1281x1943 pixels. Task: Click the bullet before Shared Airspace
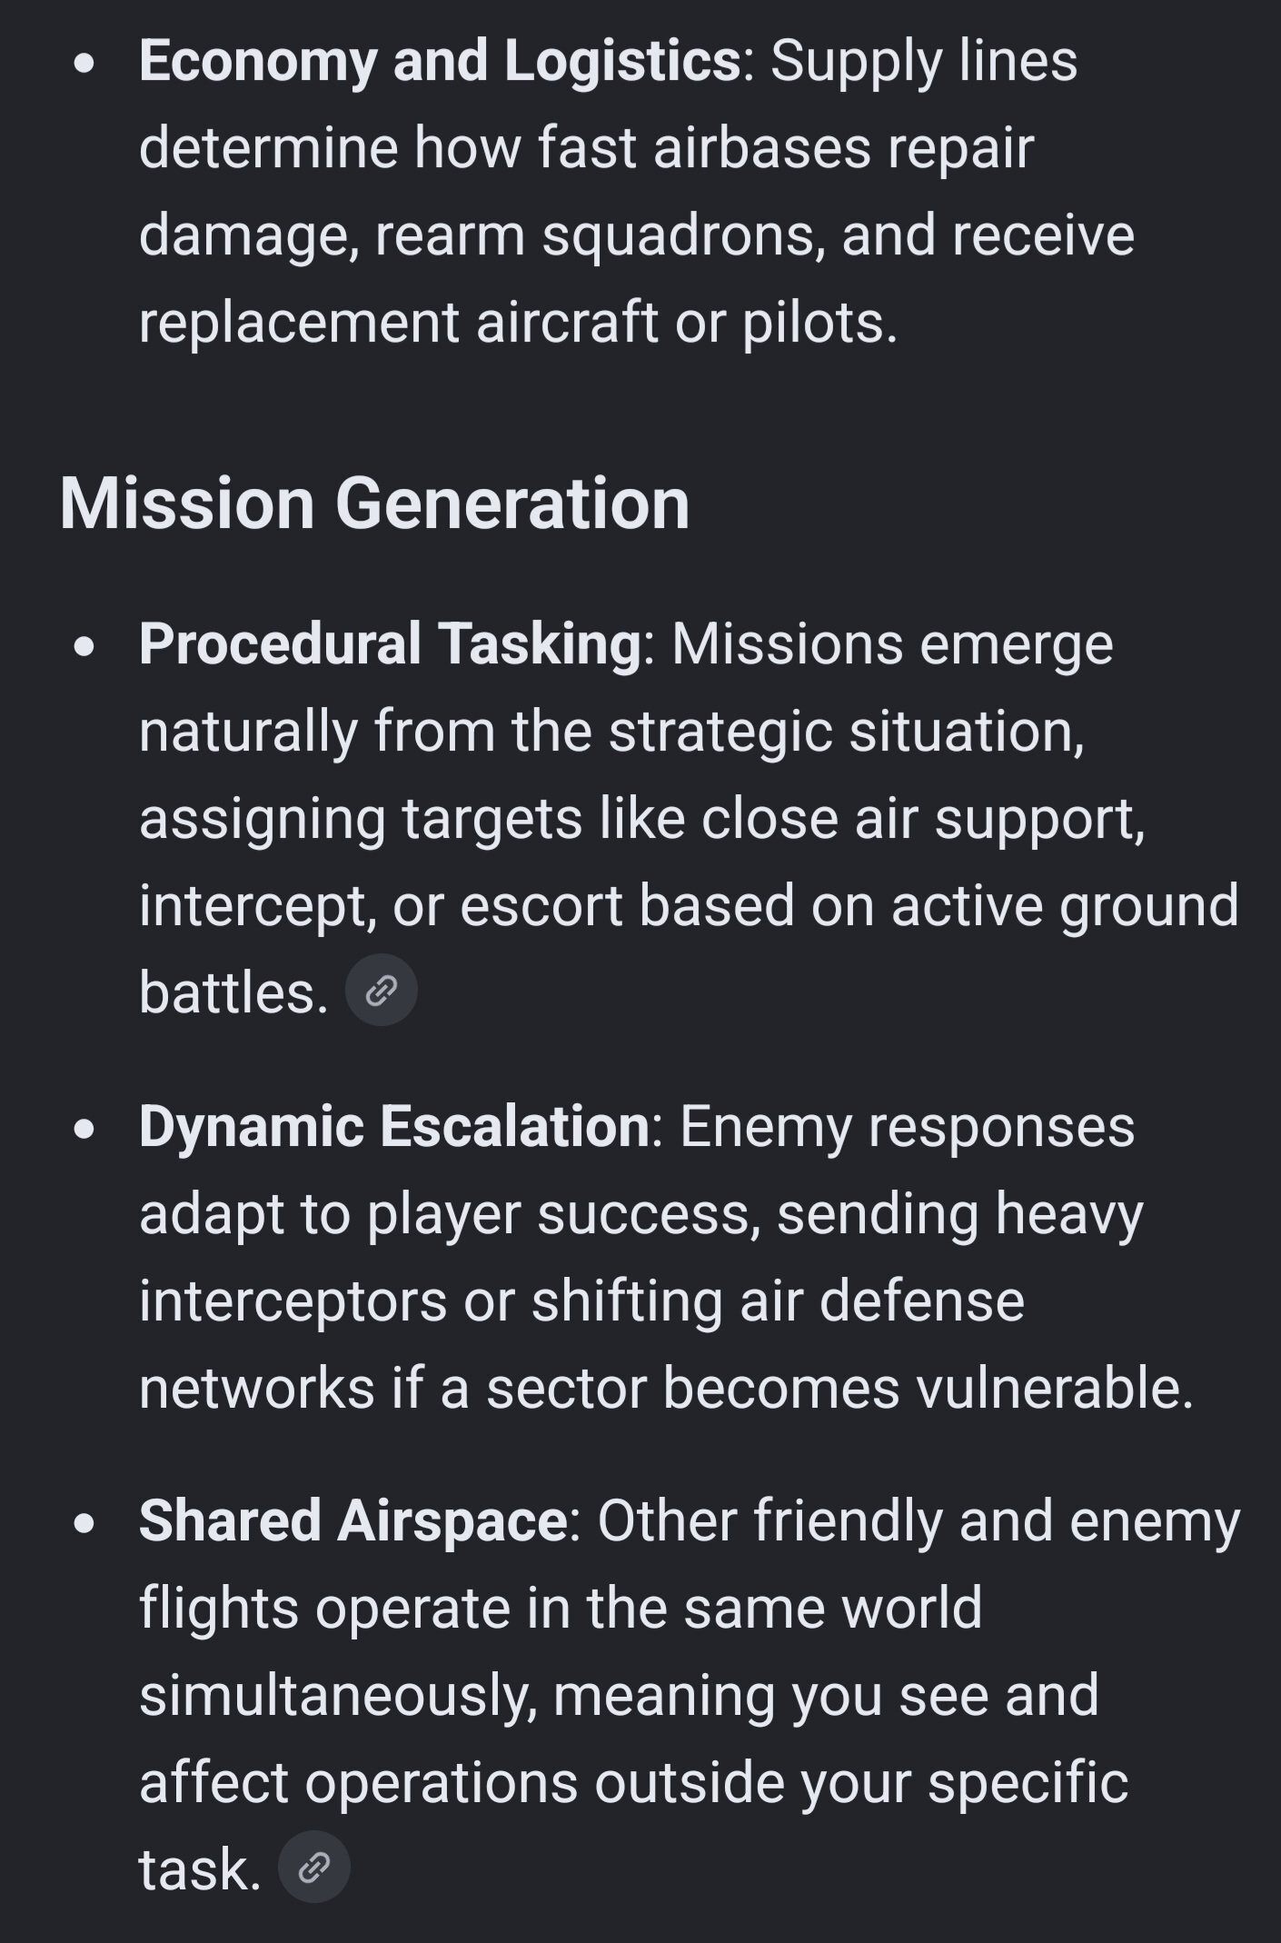pyautogui.click(x=84, y=1523)
